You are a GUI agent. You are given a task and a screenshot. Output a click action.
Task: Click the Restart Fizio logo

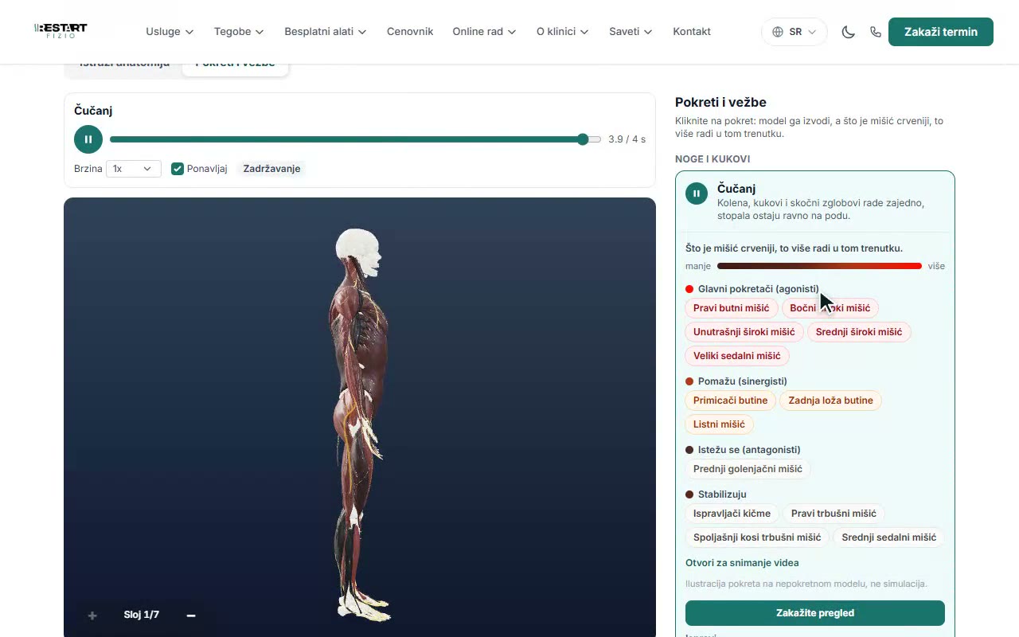coord(61,30)
